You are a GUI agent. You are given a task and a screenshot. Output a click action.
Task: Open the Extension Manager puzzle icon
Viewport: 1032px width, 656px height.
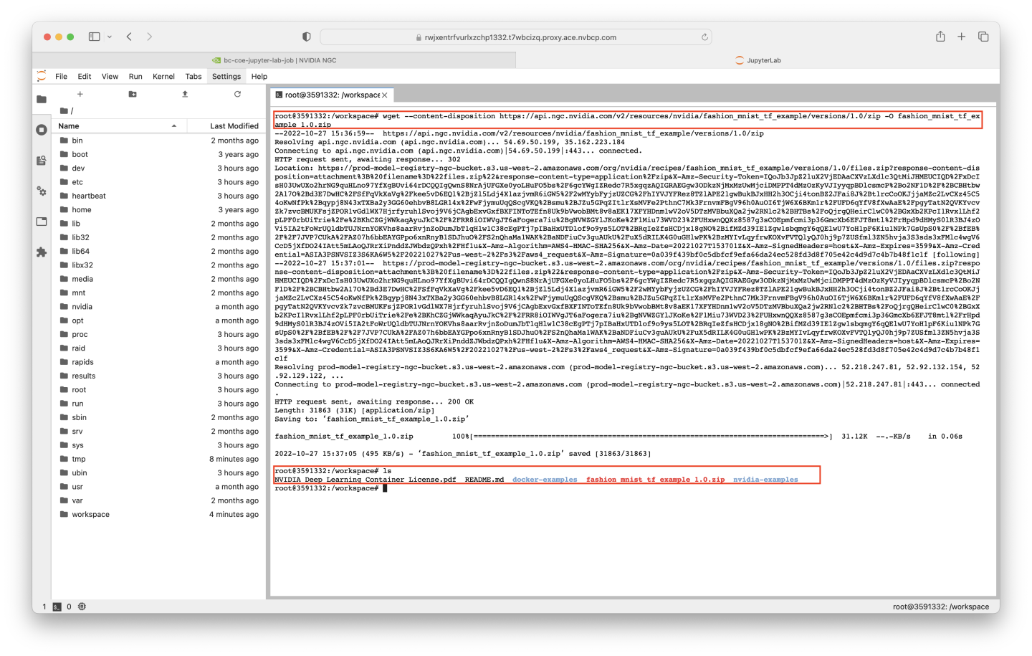pos(42,250)
